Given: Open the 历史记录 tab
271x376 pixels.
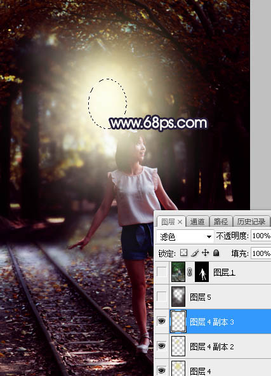Looking at the screenshot, I should tap(251, 222).
